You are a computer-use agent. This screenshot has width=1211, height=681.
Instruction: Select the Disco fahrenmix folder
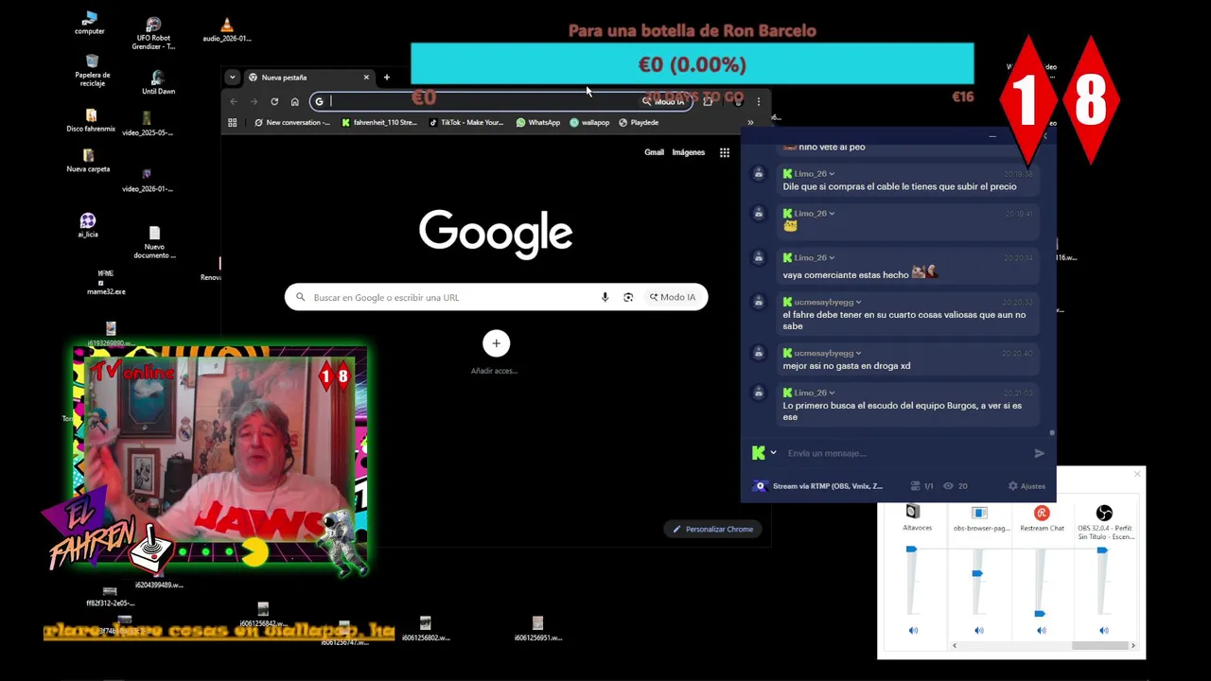click(x=91, y=121)
